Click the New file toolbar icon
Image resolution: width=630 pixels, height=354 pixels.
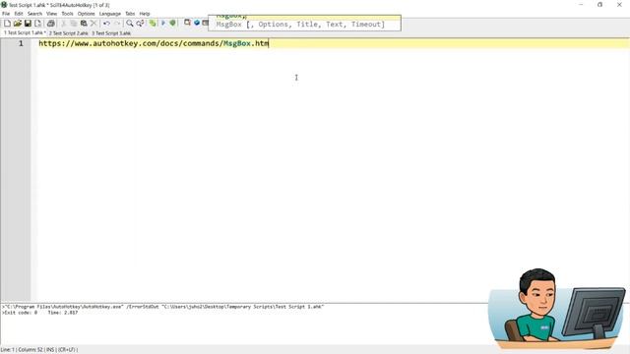(x=7, y=24)
